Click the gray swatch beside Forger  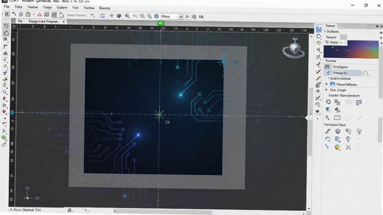click(x=343, y=37)
